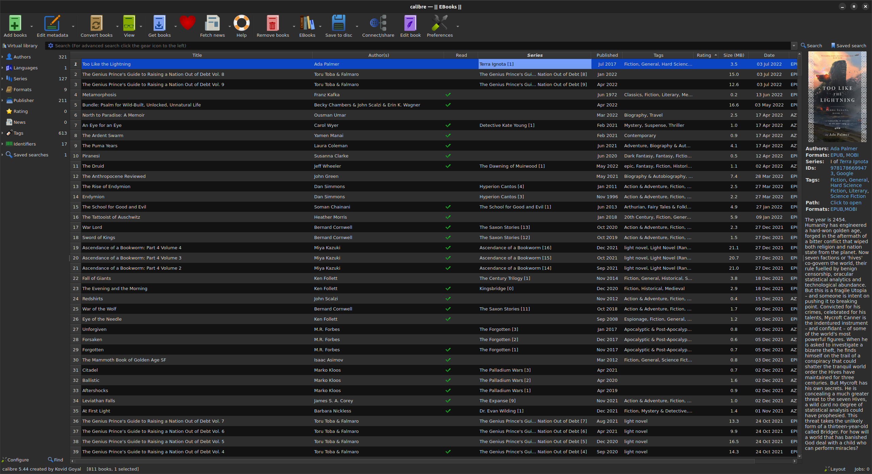Viewport: 872px width, 474px height.
Task: Open Ada Palmer author link
Action: click(844, 149)
